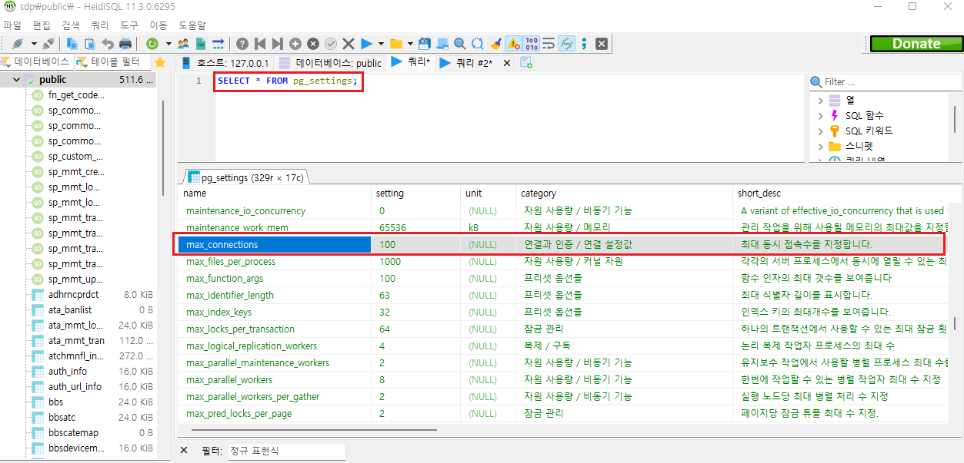Open search with the magnifier icon
Viewport: 964px width, 463px height.
point(458,44)
